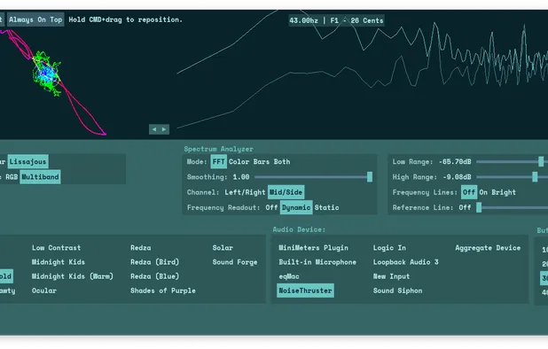This screenshot has width=548, height=349.
Task: Choose Aggregate Device audio device
Action: coord(488,248)
